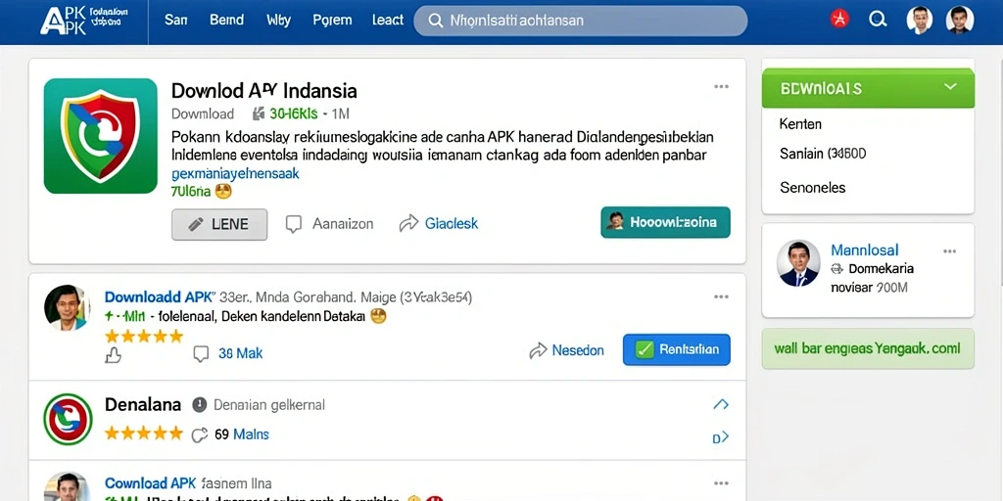Open three-dot menu on Downloadd APK post
Image resolution: width=1003 pixels, height=501 pixels.
click(x=721, y=296)
